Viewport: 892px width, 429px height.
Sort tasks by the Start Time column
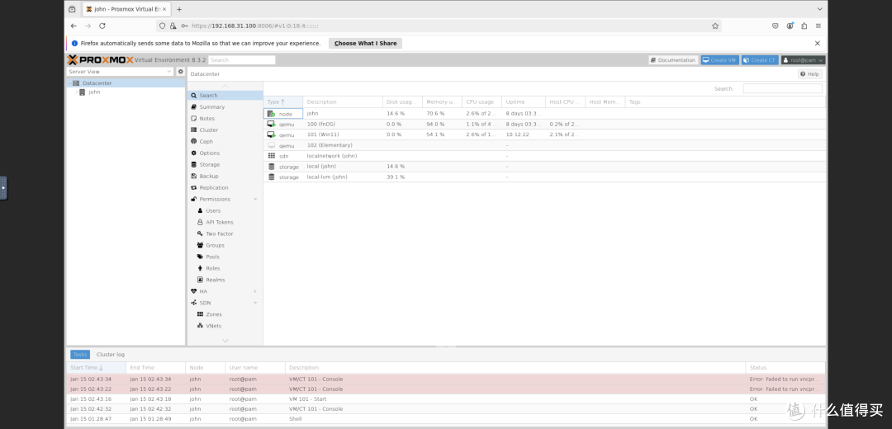coord(96,368)
